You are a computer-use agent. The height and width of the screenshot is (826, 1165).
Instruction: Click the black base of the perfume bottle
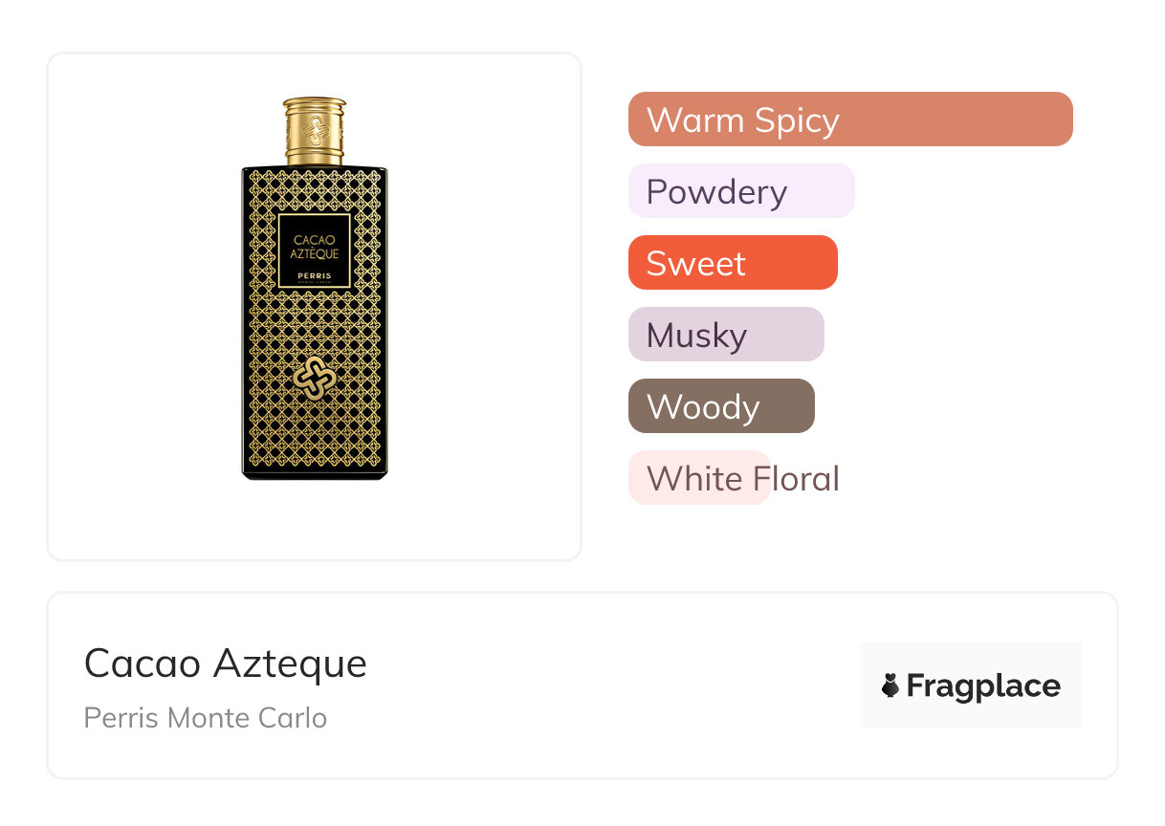click(315, 473)
